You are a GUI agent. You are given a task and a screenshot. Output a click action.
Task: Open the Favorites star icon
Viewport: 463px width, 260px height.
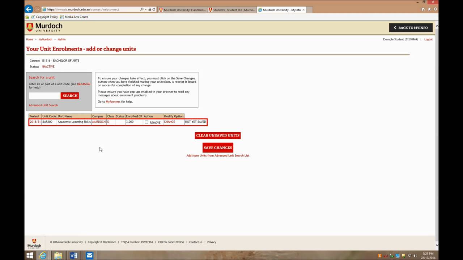[x=429, y=9]
